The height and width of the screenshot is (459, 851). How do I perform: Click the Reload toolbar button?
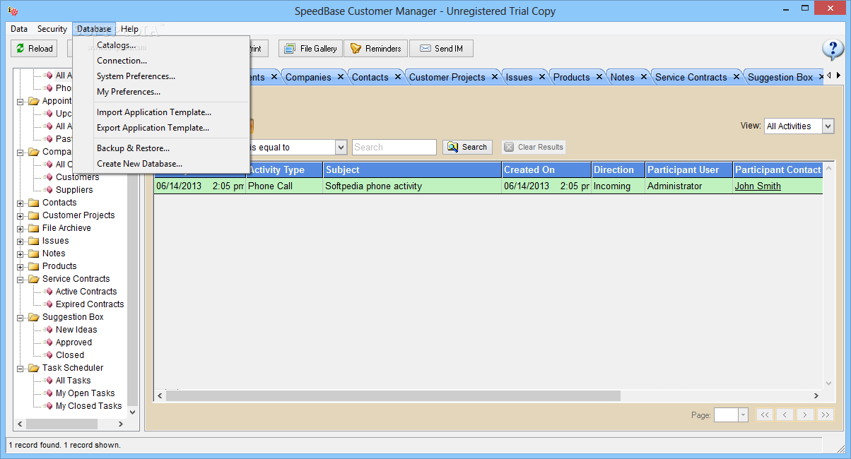pos(34,49)
